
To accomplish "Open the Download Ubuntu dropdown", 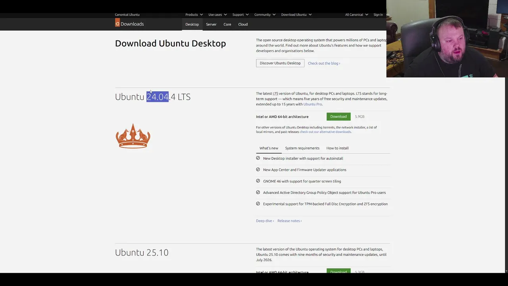I will (296, 15).
